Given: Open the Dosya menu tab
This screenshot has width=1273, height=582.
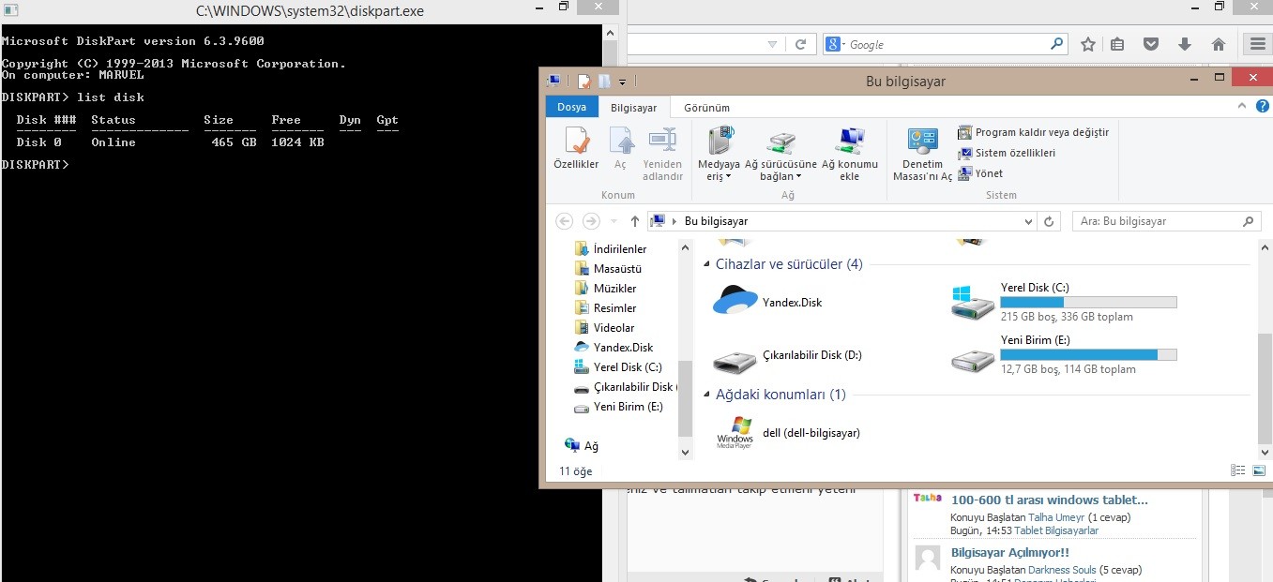Looking at the screenshot, I should pos(571,108).
